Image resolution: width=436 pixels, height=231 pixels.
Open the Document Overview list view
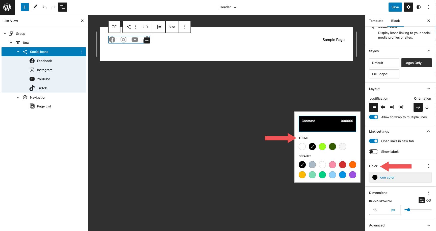click(62, 7)
